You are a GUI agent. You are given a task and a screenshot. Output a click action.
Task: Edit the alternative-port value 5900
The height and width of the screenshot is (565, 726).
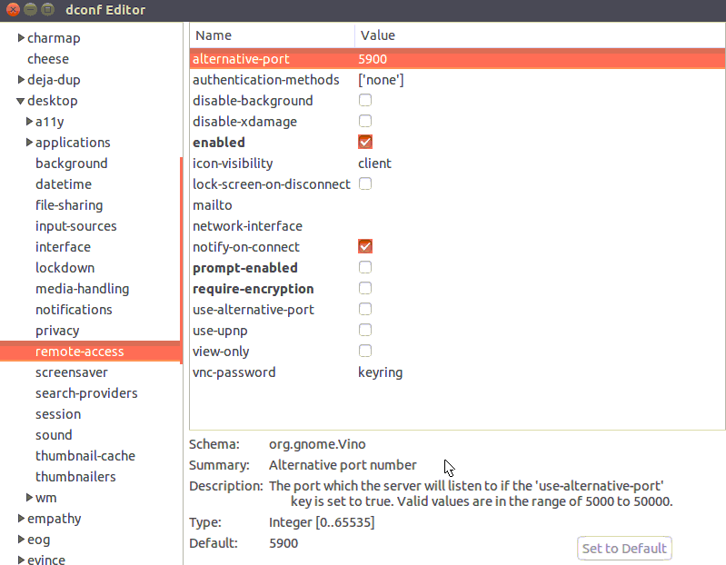373,59
